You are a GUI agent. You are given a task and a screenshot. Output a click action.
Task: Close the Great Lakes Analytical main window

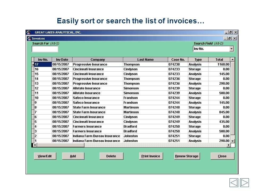pos(236,32)
